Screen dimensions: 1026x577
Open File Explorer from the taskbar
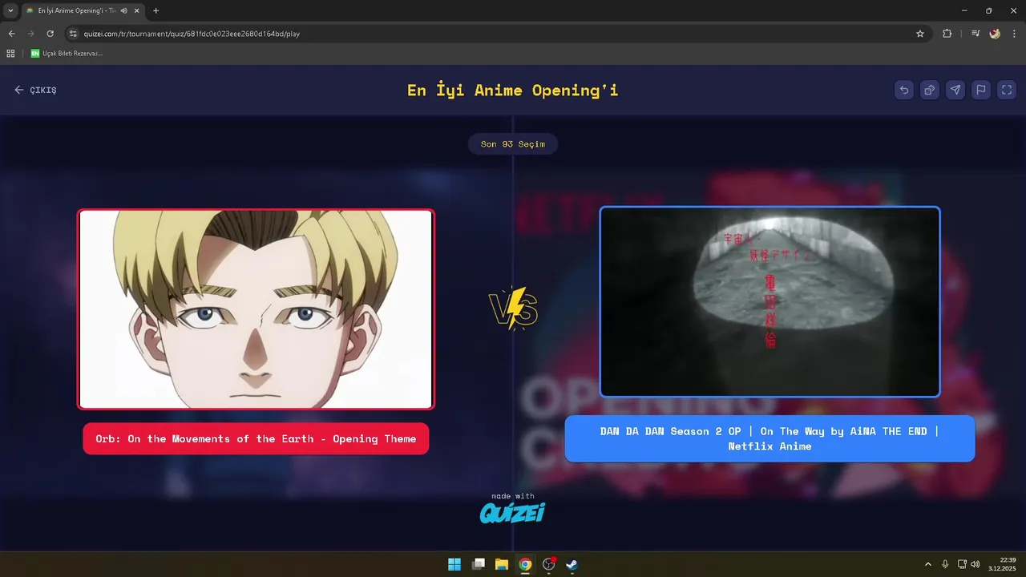coord(502,564)
